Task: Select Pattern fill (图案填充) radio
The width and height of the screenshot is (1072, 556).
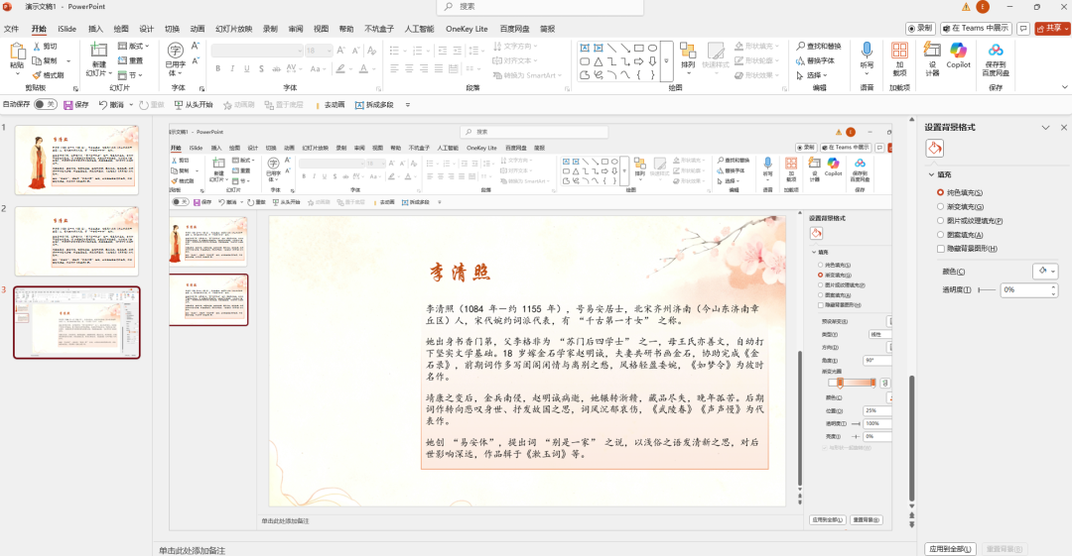Action: tap(941, 234)
